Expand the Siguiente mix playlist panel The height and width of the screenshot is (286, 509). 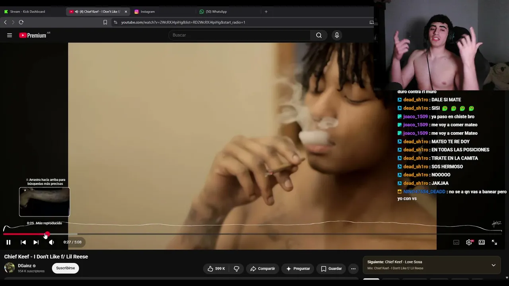tap(493, 265)
